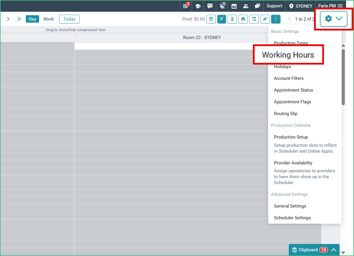Jump forward with the double chevron arrow
Viewport: 354px width, 256px height.
19,19
